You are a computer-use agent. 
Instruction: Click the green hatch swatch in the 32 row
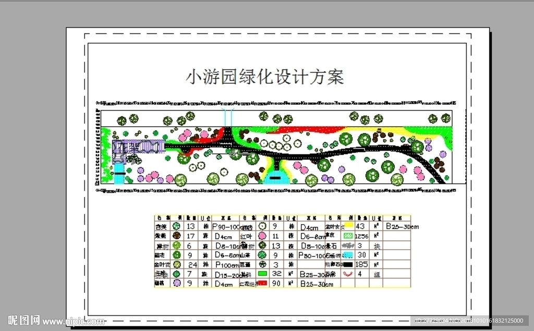coord(263,273)
